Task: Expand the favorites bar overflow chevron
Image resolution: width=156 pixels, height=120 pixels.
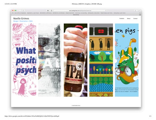Action: click(140, 13)
